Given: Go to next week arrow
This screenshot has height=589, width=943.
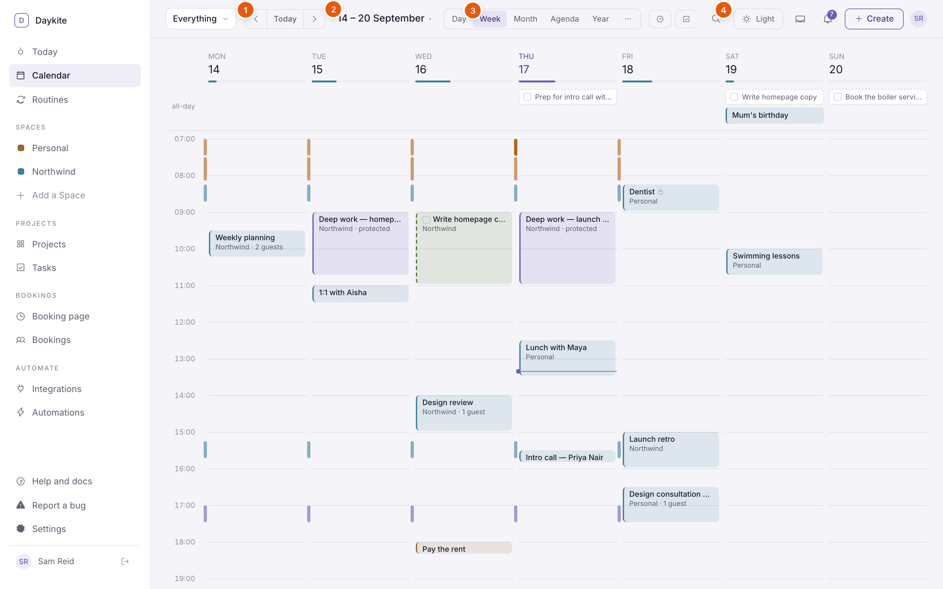Looking at the screenshot, I should coord(314,19).
